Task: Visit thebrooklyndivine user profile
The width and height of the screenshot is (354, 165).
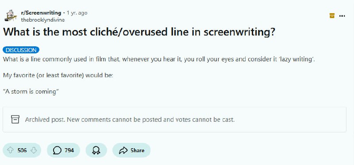Action: click(42, 20)
